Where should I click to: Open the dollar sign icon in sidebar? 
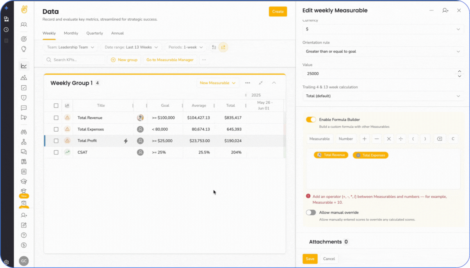coord(24,245)
